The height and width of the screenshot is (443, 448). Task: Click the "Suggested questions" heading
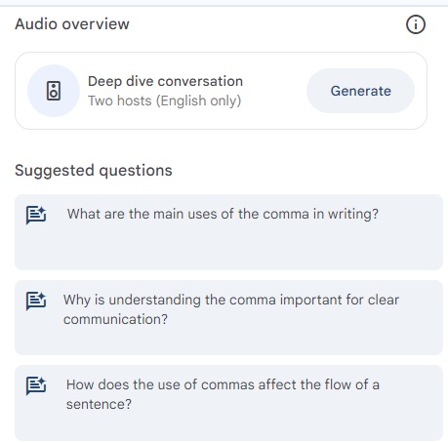point(94,171)
